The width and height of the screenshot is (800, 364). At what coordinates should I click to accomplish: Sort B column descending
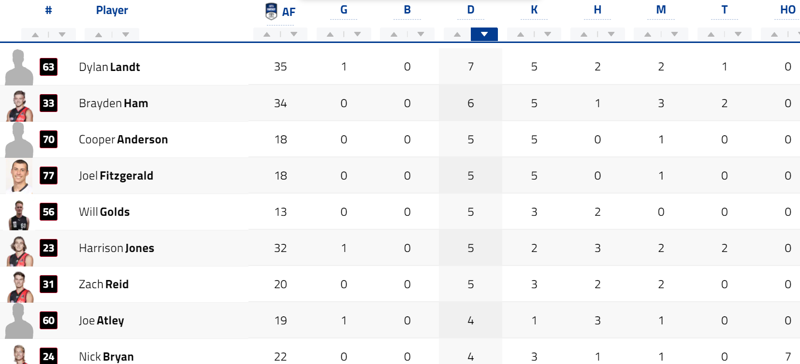coord(421,34)
